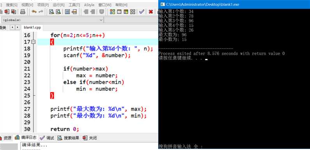Click line number 27 in the gutter

coord(27,109)
